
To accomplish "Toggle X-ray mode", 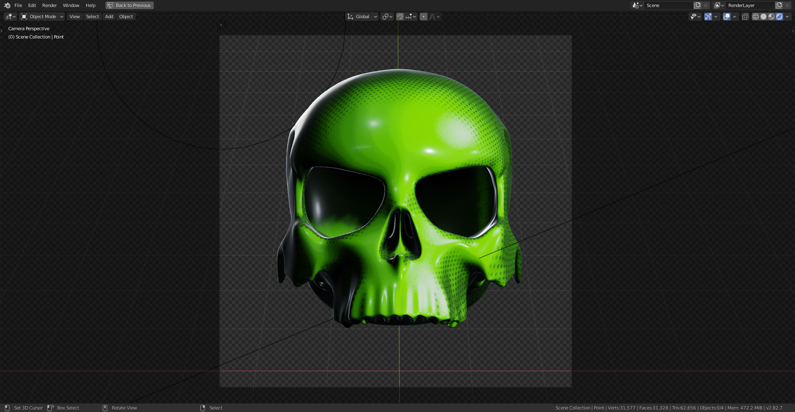I will [745, 17].
